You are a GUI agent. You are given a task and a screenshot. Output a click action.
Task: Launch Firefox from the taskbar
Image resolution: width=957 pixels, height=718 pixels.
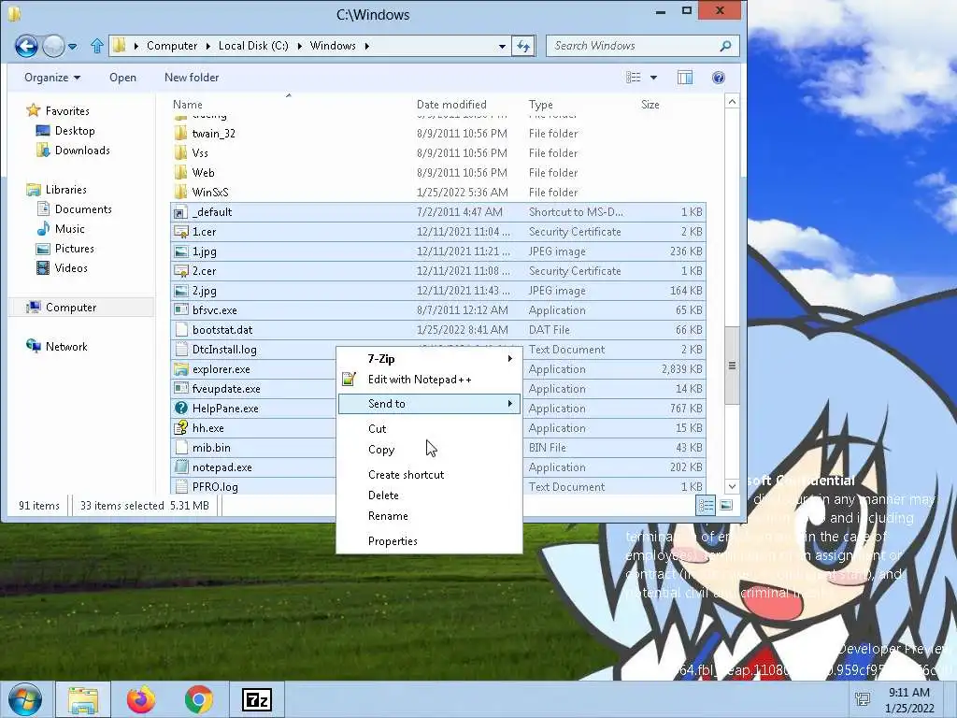pos(141,699)
